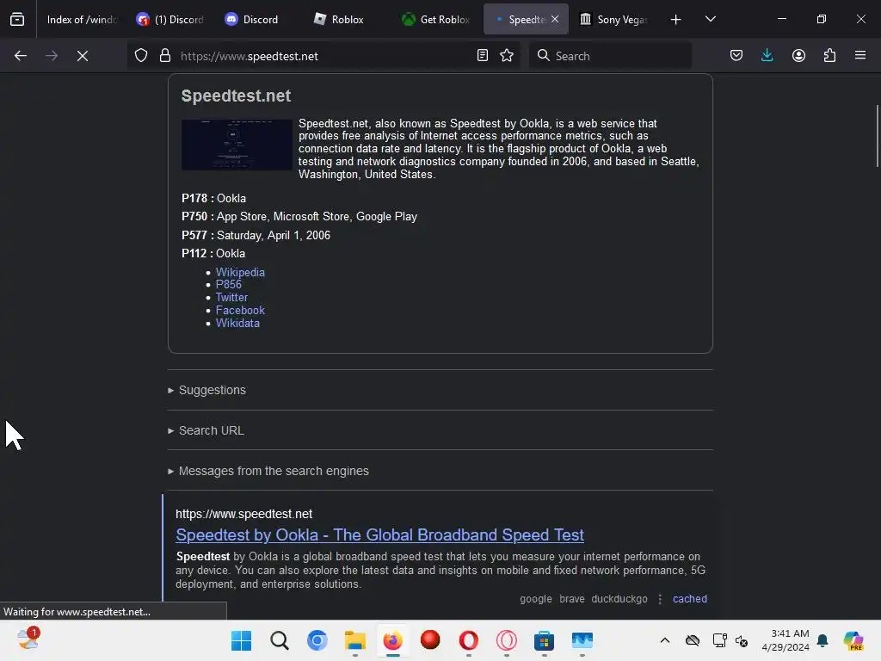
Task: Open red ball app in taskbar
Action: pyautogui.click(x=430, y=640)
